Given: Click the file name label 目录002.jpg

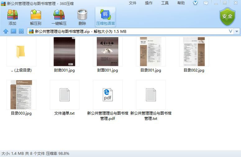Looking at the screenshot, I should coord(194,70).
